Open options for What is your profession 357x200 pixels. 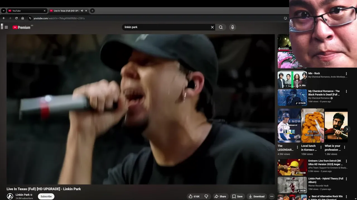tap(344, 147)
